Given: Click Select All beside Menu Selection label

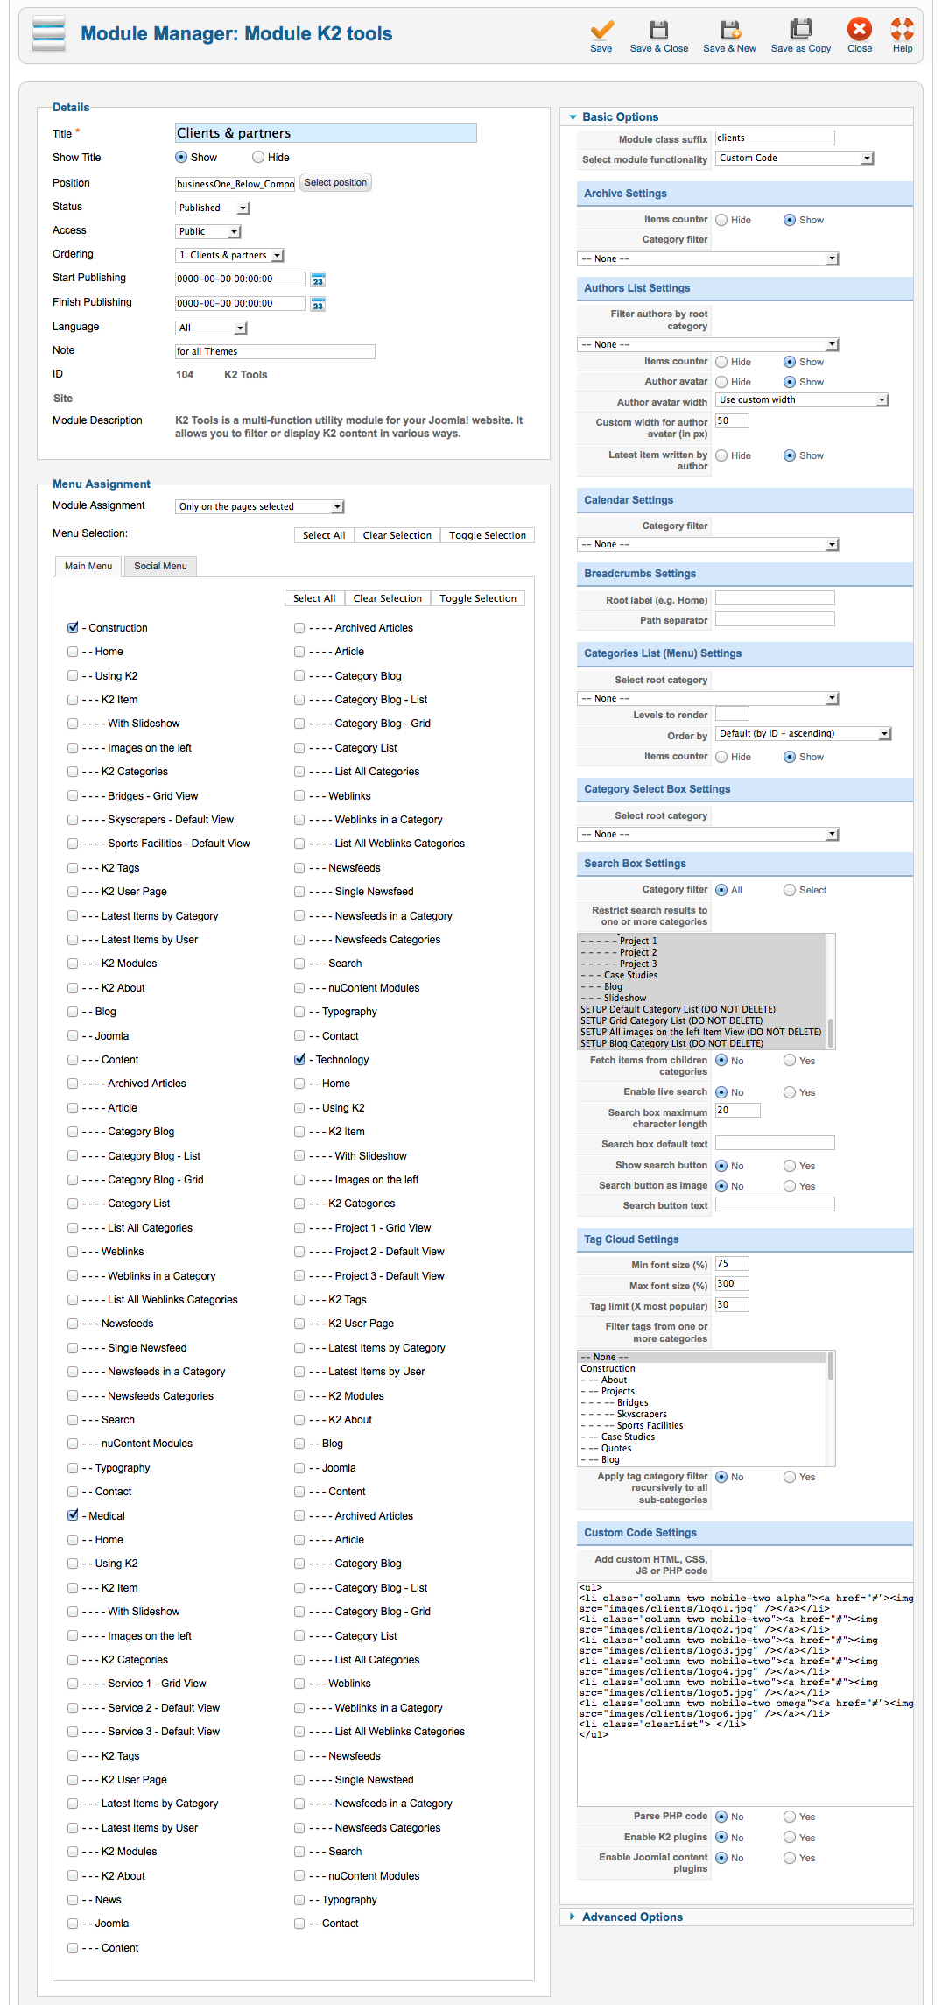Looking at the screenshot, I should tap(324, 535).
